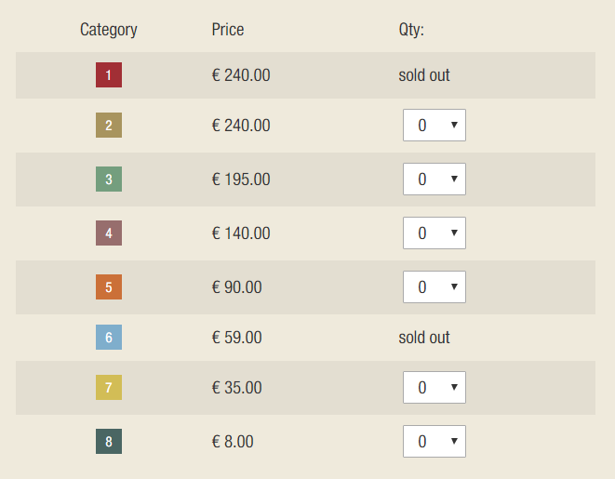
Task: Select the orange category 5 swatch
Action: pyautogui.click(x=109, y=287)
